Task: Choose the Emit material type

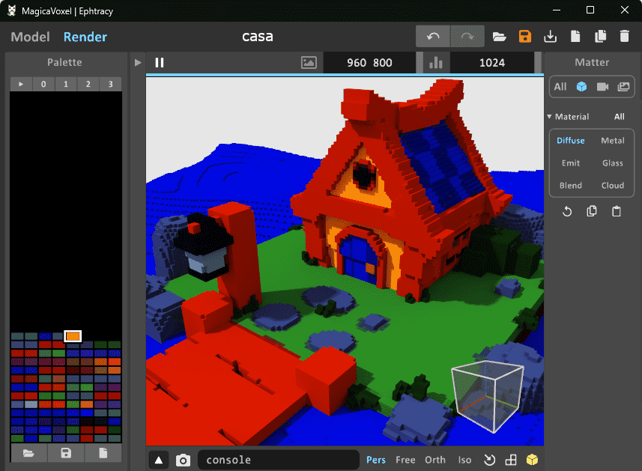Action: (570, 162)
